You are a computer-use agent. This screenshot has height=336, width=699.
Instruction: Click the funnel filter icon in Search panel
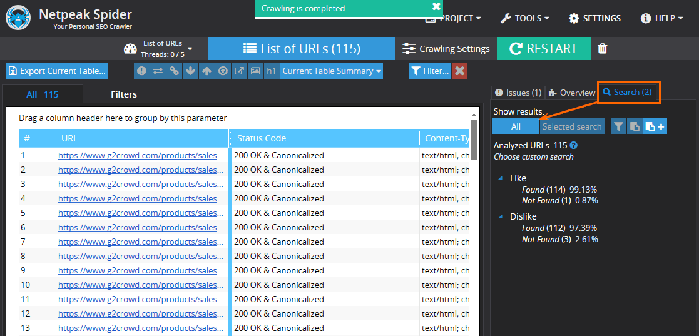(618, 126)
